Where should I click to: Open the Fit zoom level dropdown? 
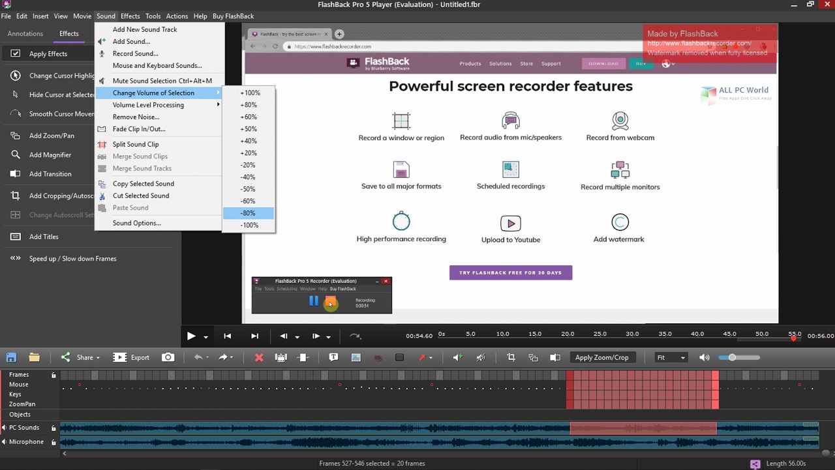tap(672, 357)
